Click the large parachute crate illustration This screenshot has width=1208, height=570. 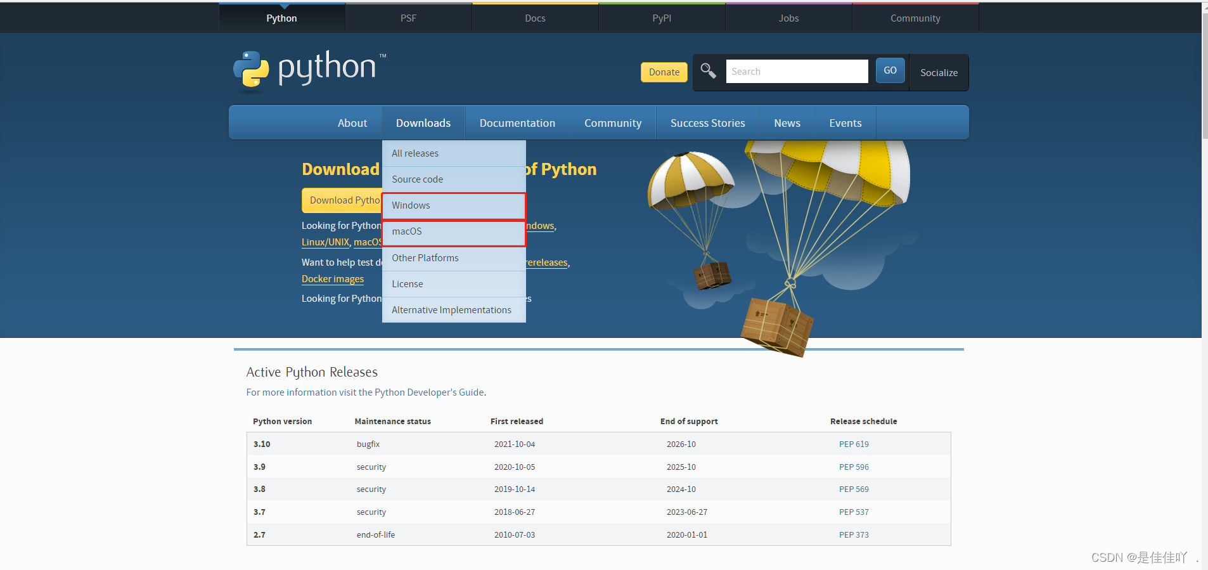pos(777,327)
